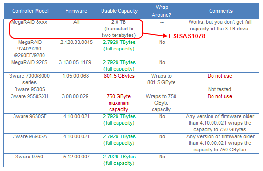This screenshot has width=263, height=171.
Task: Click firmware 3.08.00.029
Action: tap(75, 96)
